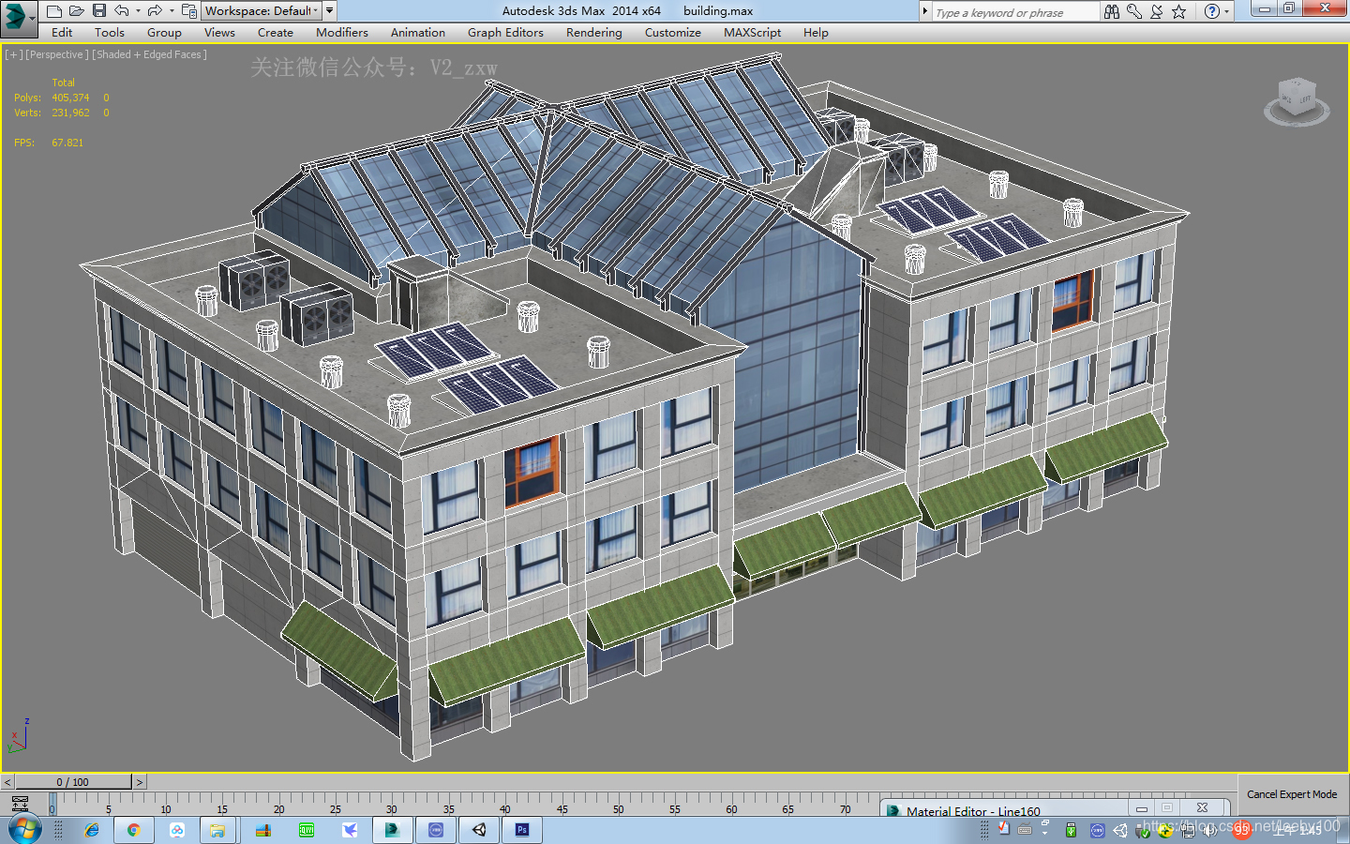Viewport: 1350px width, 844px height.
Task: Open the MAXScript menu
Action: (752, 33)
